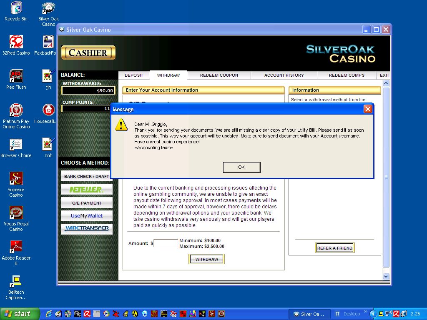Click the REFER A FRIEND button

click(x=335, y=248)
